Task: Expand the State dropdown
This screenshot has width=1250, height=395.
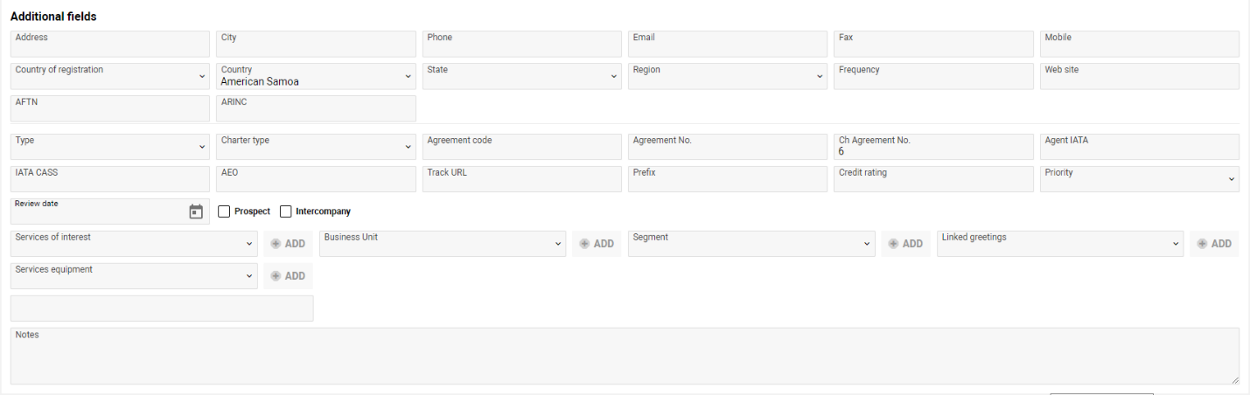Action: (522, 76)
